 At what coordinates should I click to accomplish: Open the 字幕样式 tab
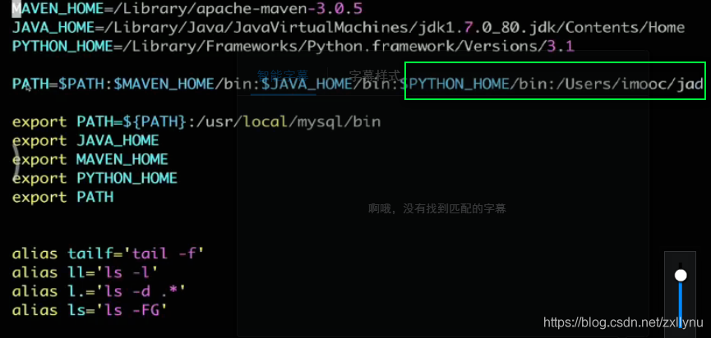coord(375,75)
